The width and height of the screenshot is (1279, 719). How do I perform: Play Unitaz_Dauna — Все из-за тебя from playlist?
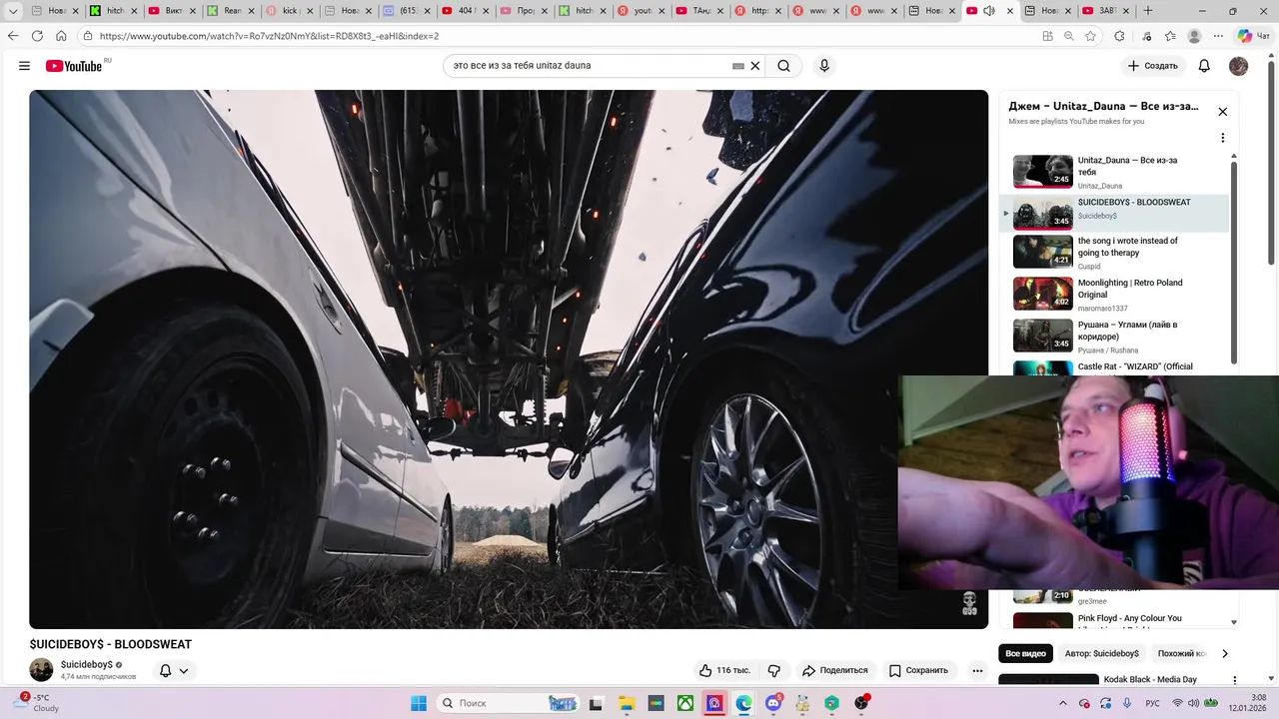1114,172
